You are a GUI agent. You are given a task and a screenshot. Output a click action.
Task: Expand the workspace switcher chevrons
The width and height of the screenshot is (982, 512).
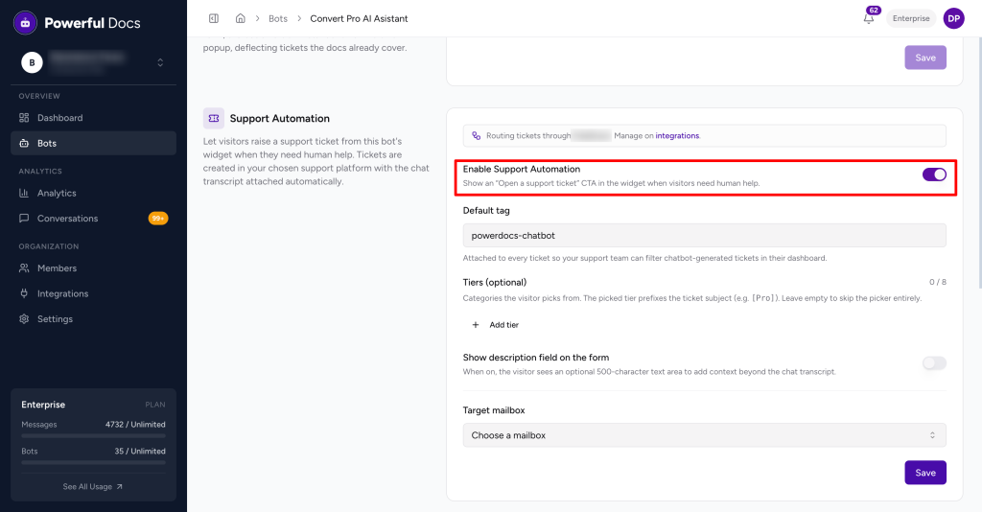pyautogui.click(x=160, y=62)
